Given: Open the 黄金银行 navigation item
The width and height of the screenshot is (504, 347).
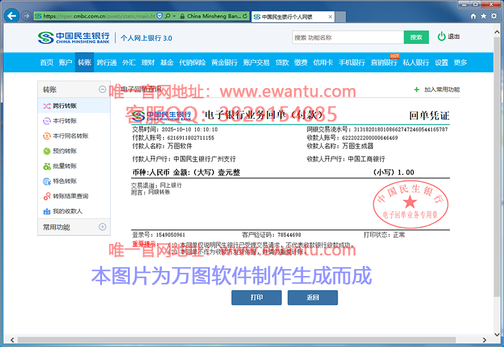Looking at the screenshot, I should [224, 62].
